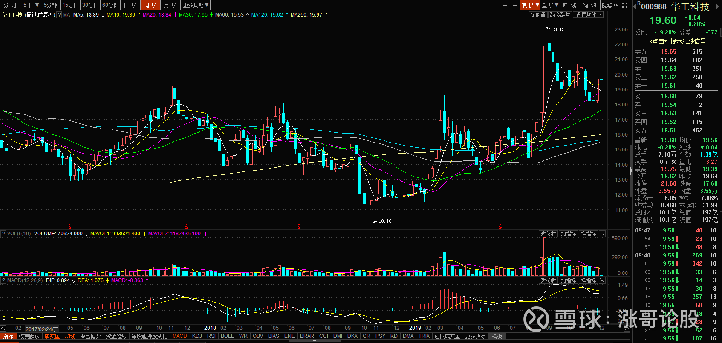The image size is (722, 343).
Task: Switch to 日线 daily chart
Action: pyautogui.click(x=130, y=5)
